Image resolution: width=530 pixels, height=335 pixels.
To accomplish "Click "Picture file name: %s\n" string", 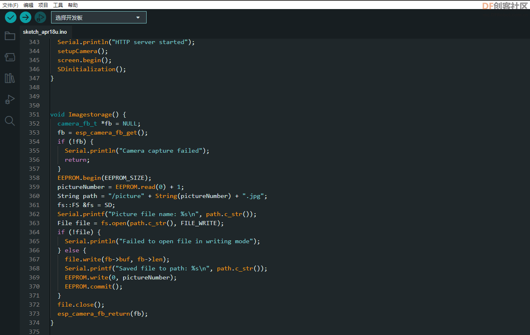I will pos(156,214).
